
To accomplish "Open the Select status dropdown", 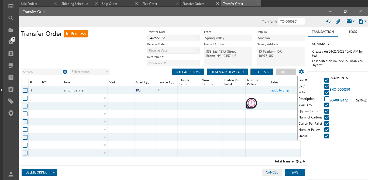I will click(x=90, y=72).
